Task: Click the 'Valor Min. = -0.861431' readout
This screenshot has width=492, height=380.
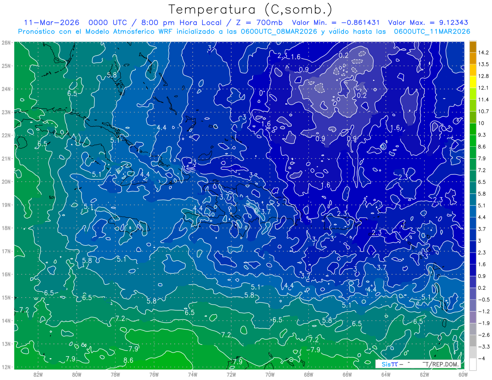Action: (335, 23)
